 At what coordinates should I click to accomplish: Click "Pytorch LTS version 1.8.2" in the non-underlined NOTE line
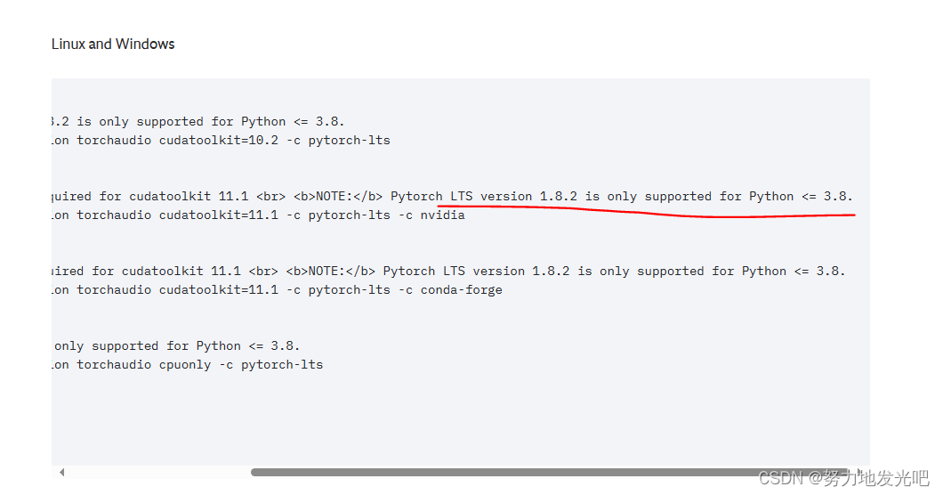[475, 271]
